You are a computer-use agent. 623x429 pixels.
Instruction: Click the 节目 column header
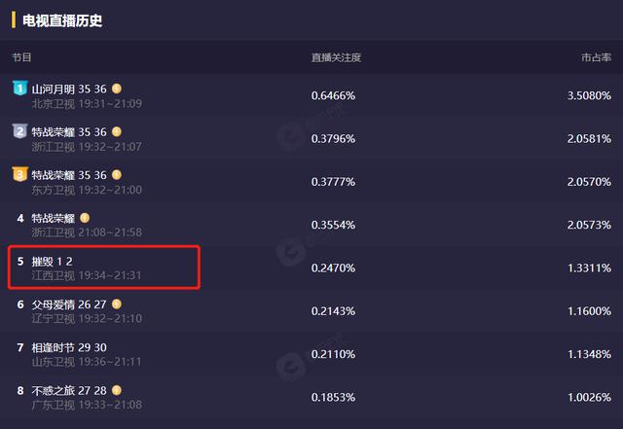[x=21, y=57]
